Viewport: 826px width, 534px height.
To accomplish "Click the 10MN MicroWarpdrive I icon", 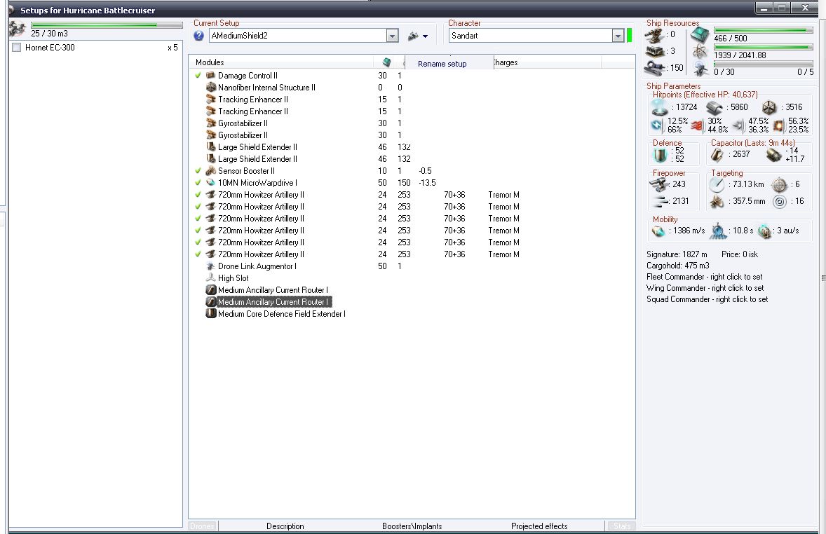I will coord(211,183).
